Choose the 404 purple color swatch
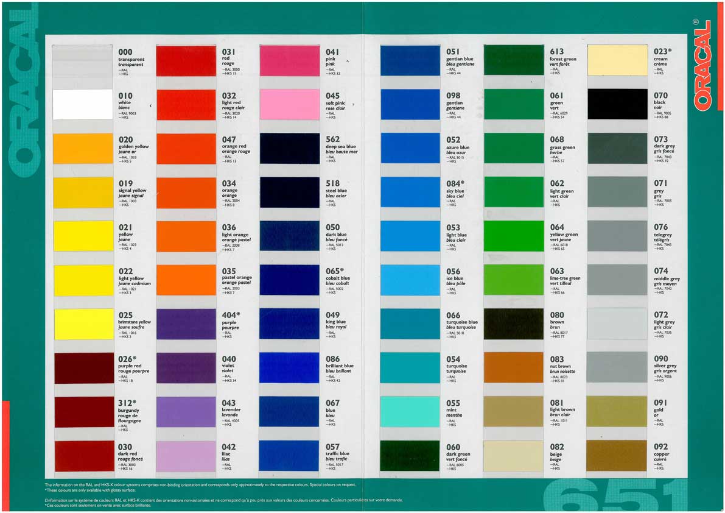This screenshot has width=725, height=513. click(x=186, y=324)
